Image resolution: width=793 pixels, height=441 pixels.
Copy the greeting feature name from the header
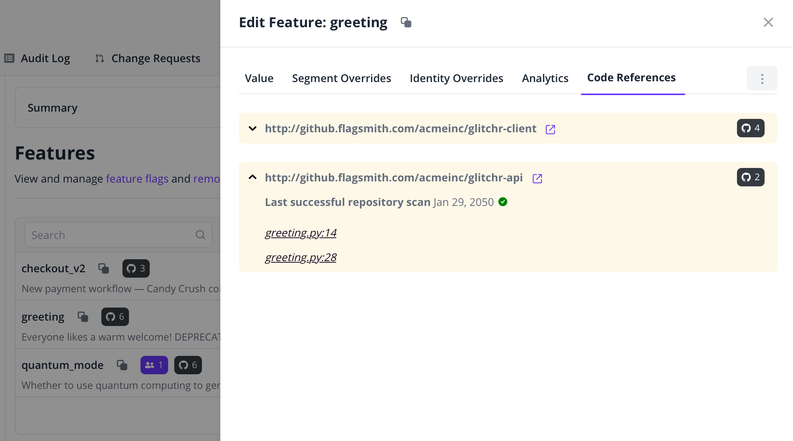click(406, 22)
